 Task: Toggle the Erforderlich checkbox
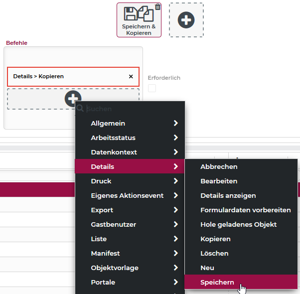pyautogui.click(x=152, y=88)
